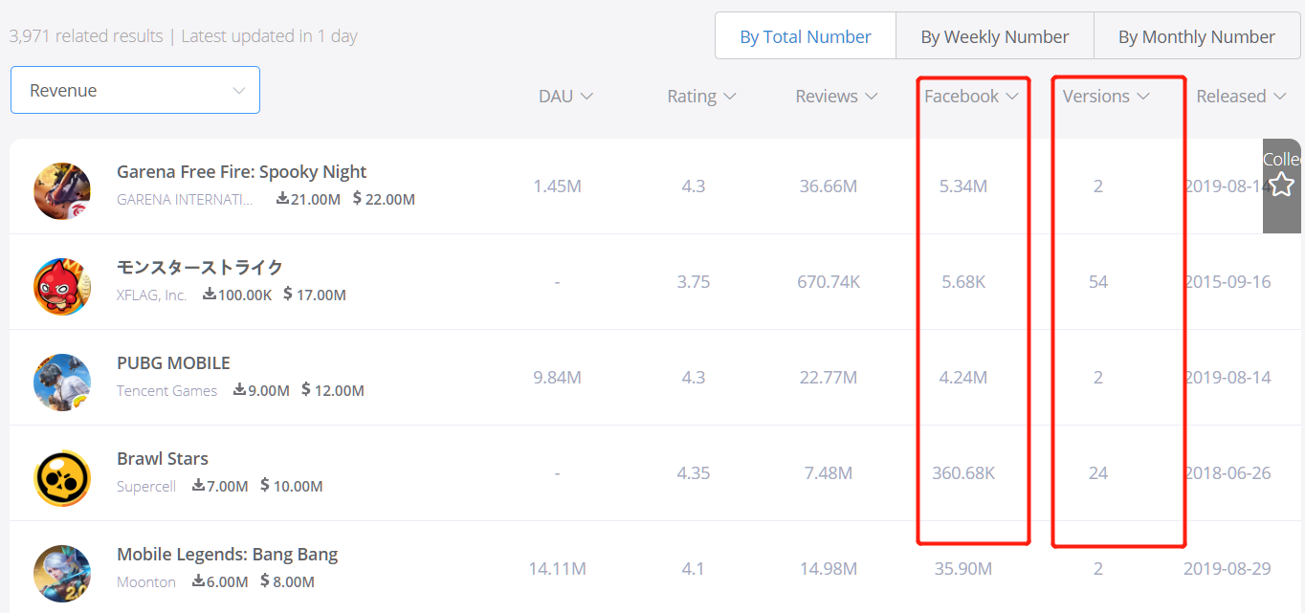
Task: Click the 7.48M reviews value
Action: 829,472
